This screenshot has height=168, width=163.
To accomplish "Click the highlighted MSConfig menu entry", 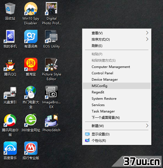I will click(x=117, y=86).
